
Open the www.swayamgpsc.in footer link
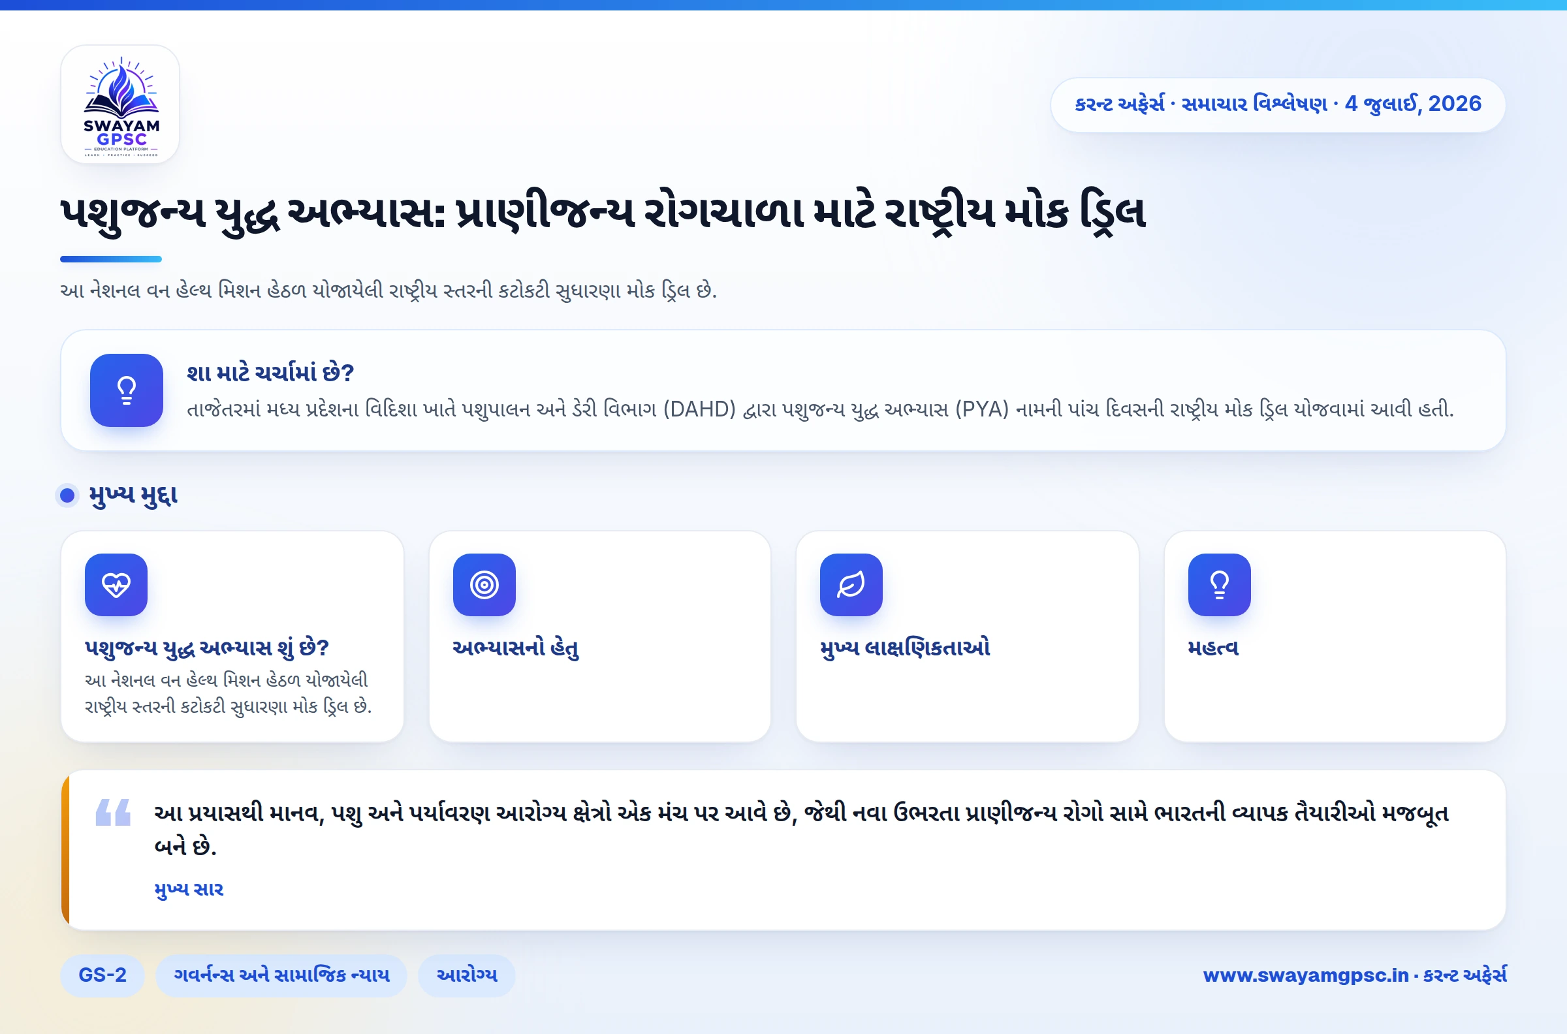point(1355,975)
